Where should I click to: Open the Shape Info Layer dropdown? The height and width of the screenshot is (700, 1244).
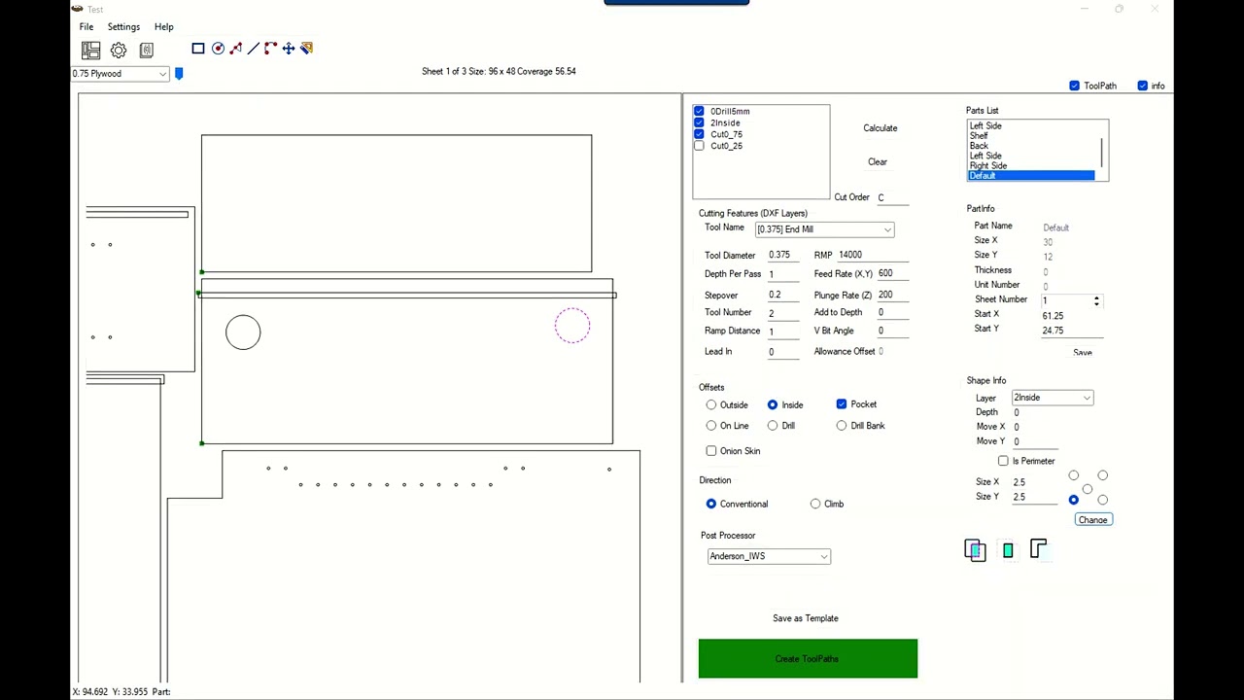pos(1053,398)
